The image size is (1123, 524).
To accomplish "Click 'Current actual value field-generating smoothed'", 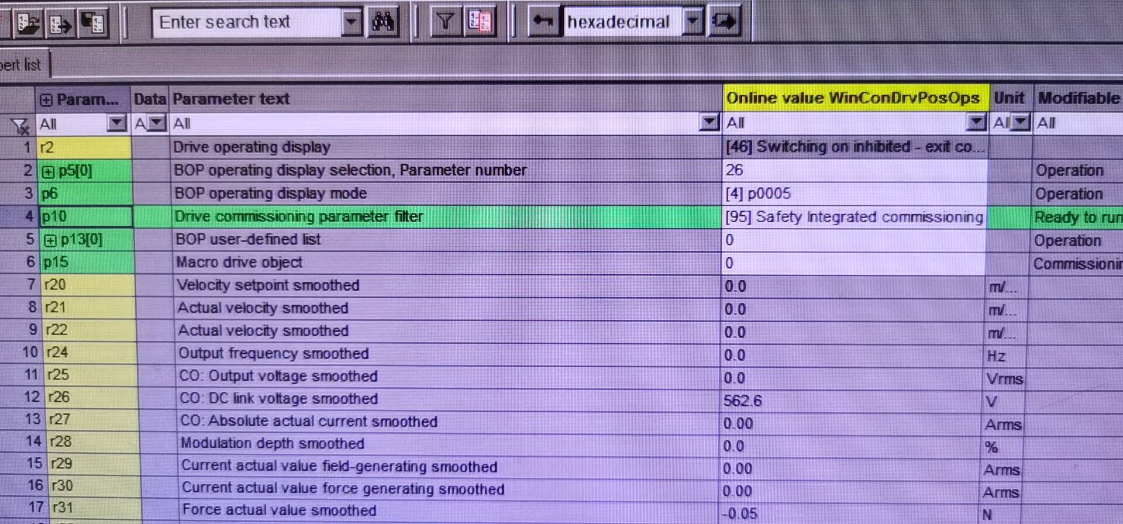I will [339, 466].
